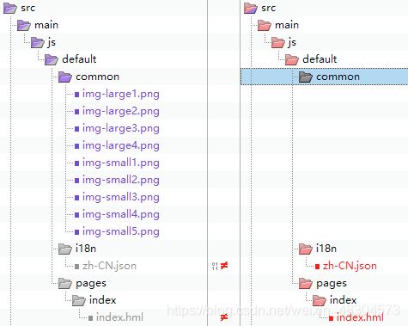
Task: Select red index.hml in right pane
Action: 360,317
